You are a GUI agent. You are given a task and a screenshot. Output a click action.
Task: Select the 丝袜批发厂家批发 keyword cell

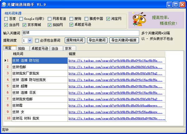coord(40,74)
